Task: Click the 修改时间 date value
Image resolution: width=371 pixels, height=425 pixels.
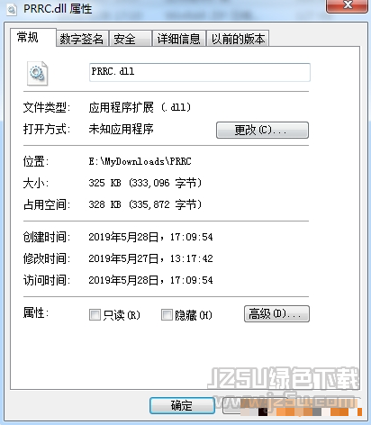Action: click(150, 258)
